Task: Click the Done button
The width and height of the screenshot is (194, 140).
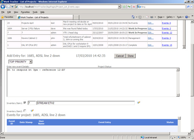Action: click(x=131, y=56)
